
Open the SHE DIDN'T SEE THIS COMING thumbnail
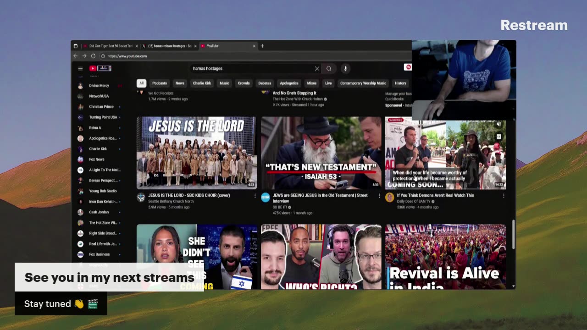pos(197,257)
